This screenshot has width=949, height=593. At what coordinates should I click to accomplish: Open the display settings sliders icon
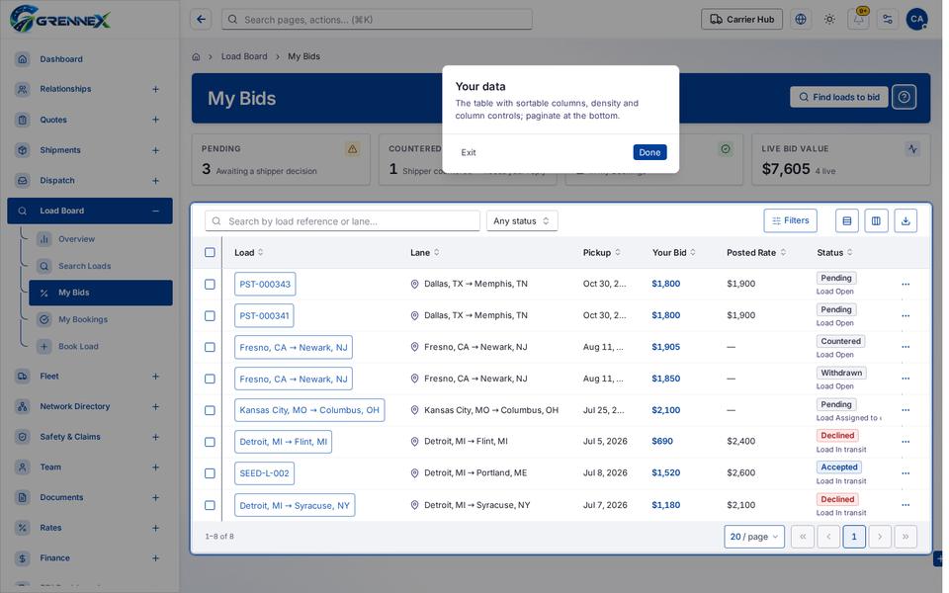tap(888, 20)
